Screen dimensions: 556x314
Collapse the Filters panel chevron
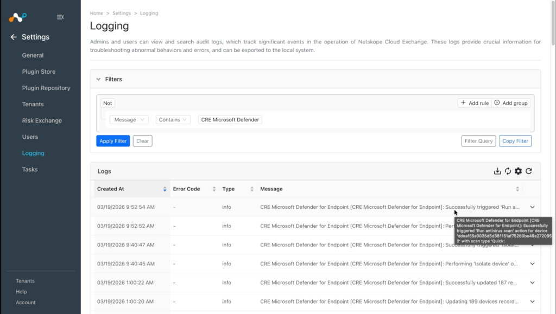click(x=99, y=79)
